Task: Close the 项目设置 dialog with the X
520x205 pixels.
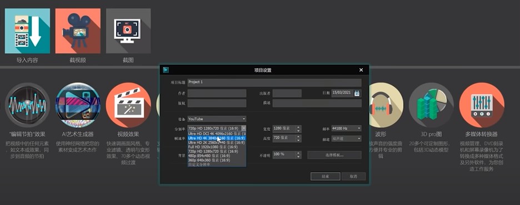Action: click(x=361, y=70)
